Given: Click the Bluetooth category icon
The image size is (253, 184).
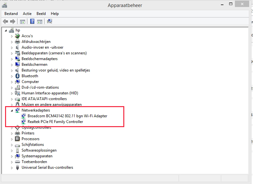Looking at the screenshot, I should tap(17, 76).
